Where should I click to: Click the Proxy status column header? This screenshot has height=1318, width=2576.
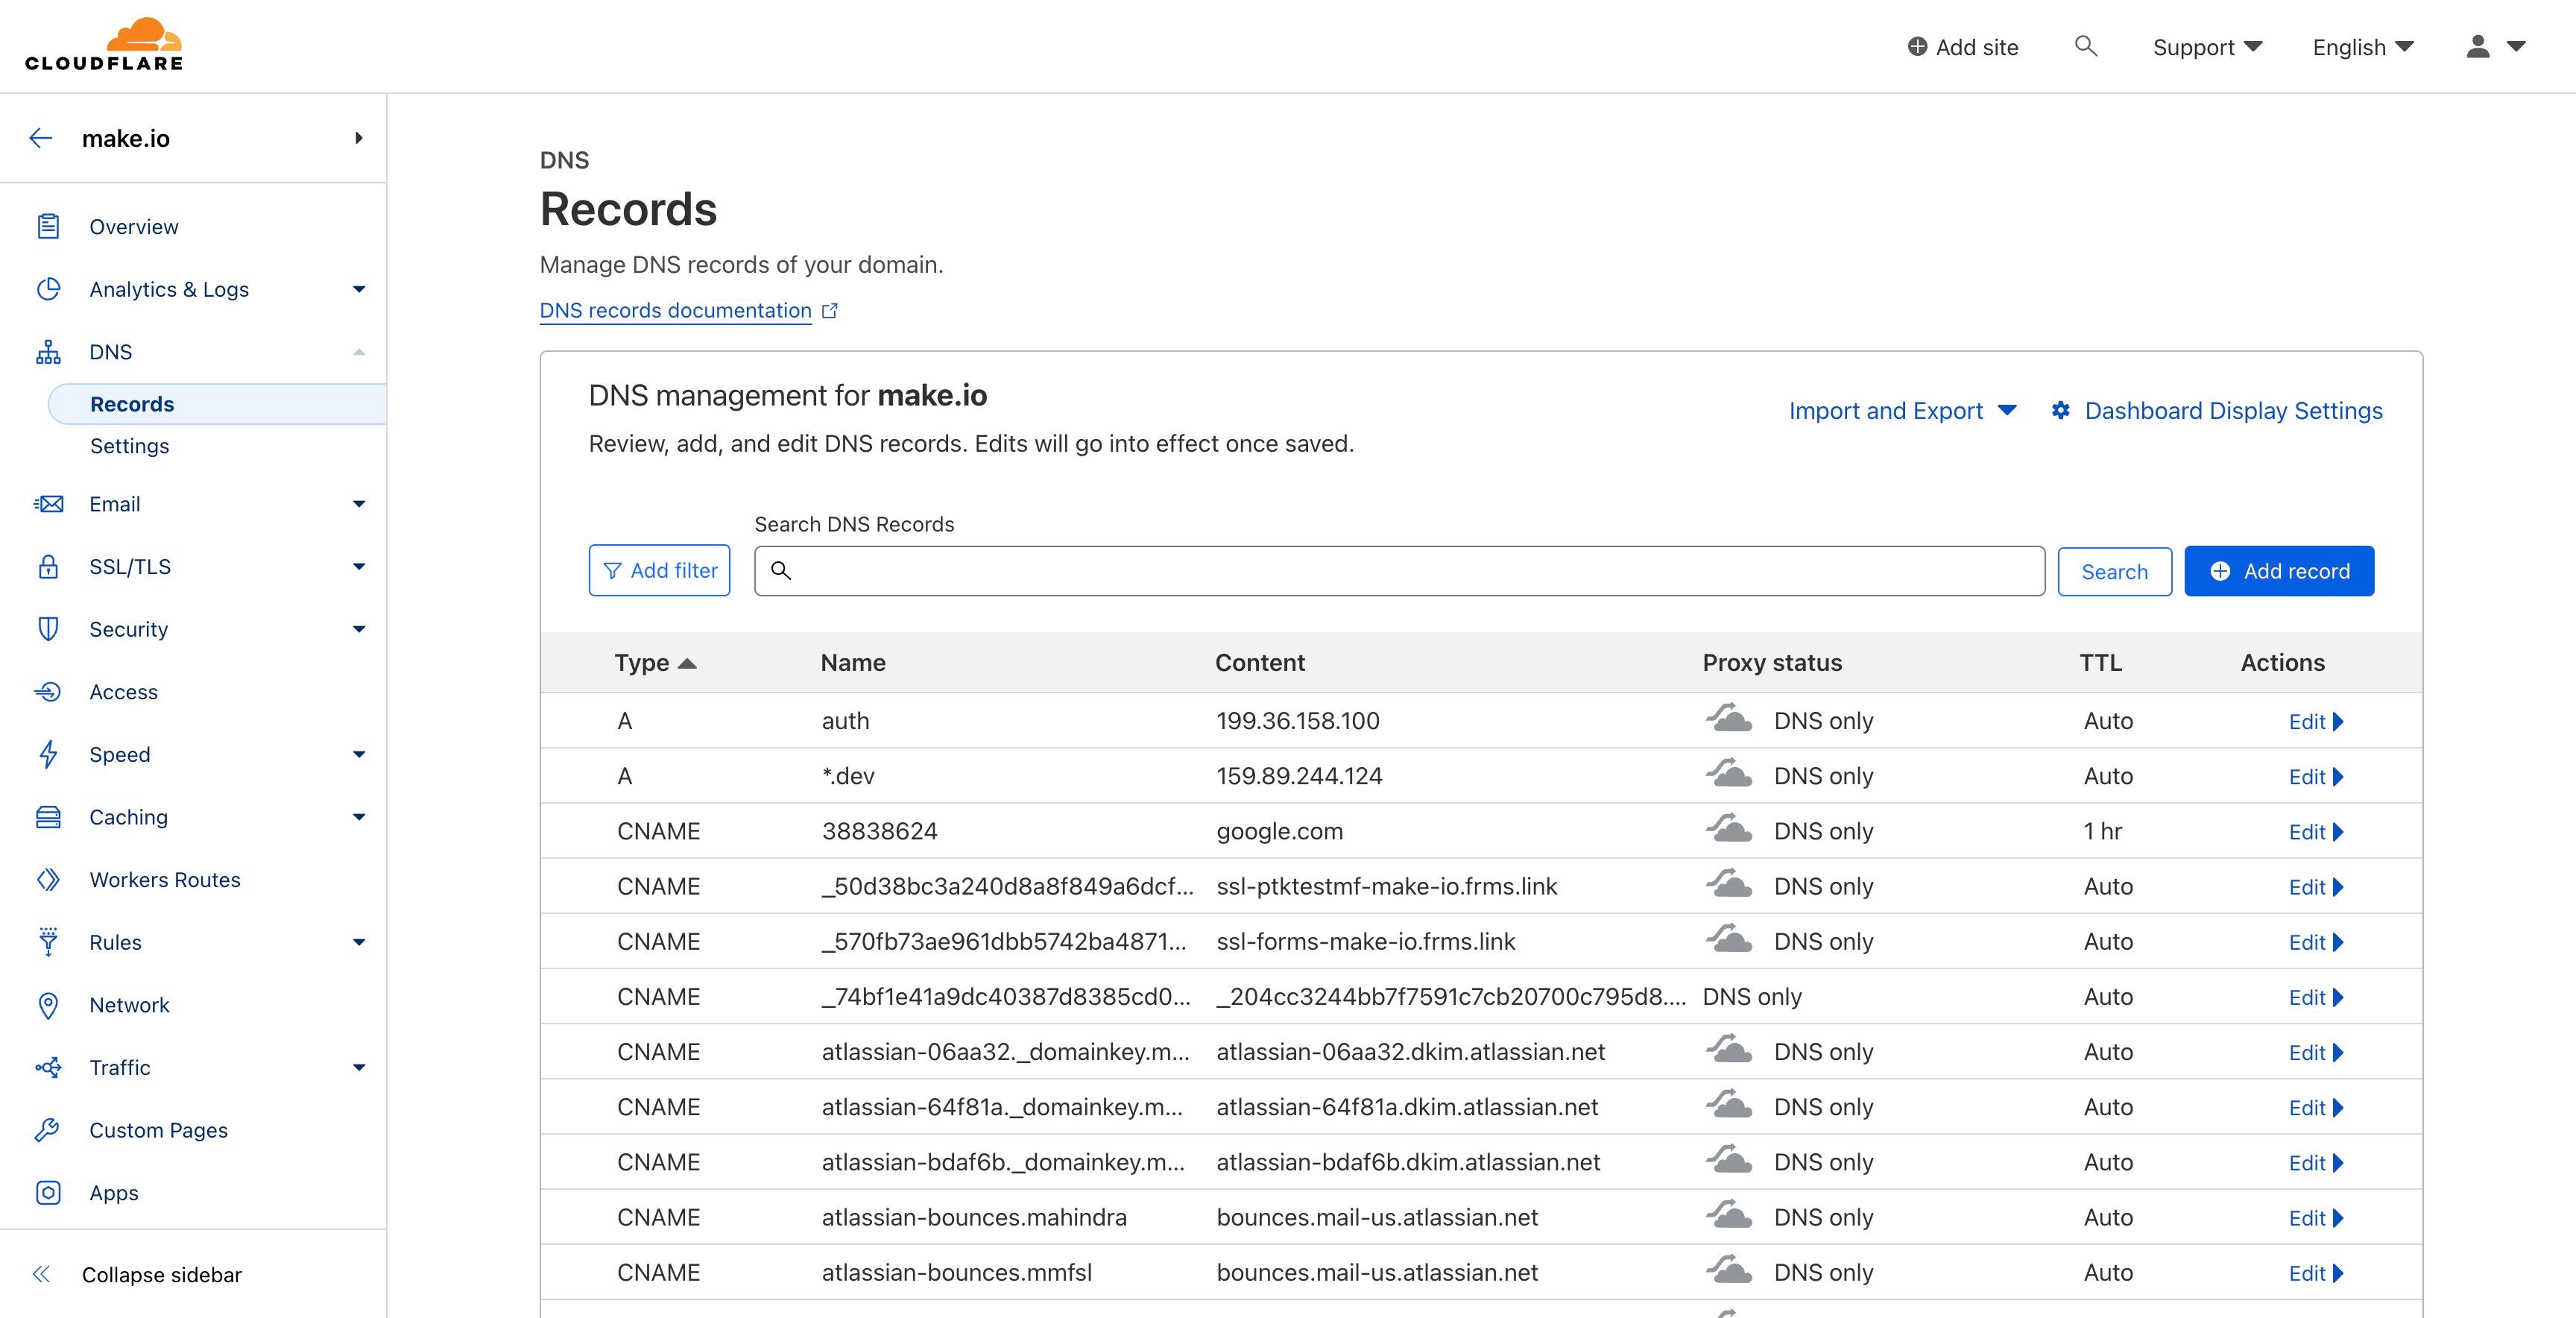[1772, 663]
